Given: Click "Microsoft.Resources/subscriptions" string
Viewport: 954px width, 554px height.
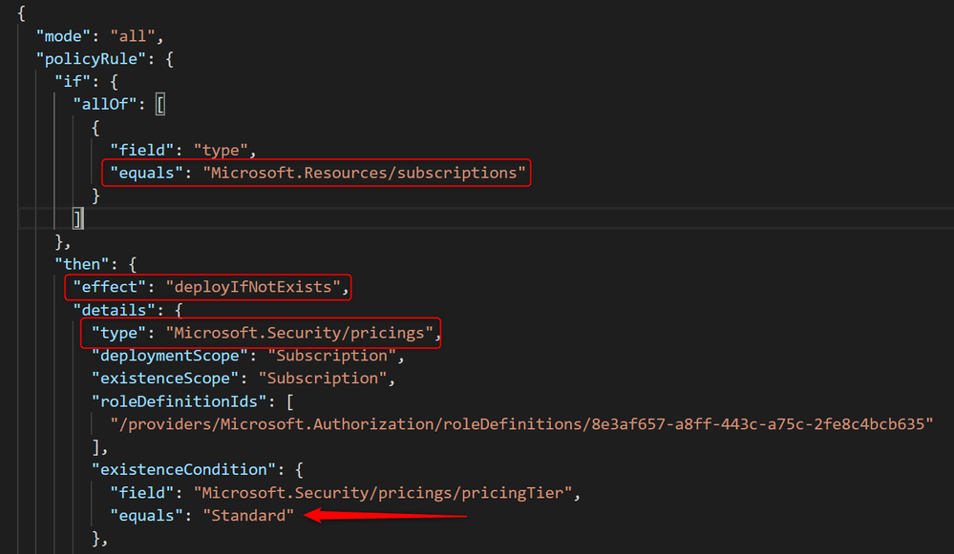Looking at the screenshot, I should 364,174.
